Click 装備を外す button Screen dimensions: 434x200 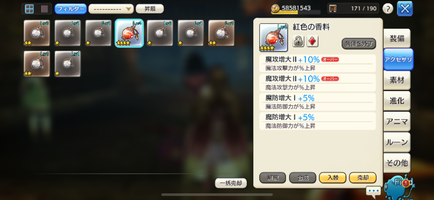[359, 44]
